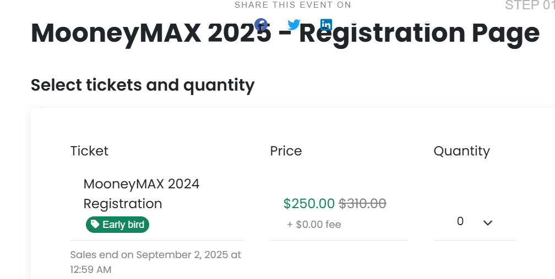555x279 pixels.
Task: Click the chevron arrow beside quantity 0
Action: pyautogui.click(x=488, y=223)
